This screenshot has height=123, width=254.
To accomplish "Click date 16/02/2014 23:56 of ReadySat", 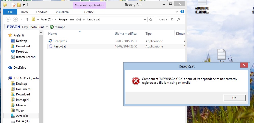I will coord(126,46).
